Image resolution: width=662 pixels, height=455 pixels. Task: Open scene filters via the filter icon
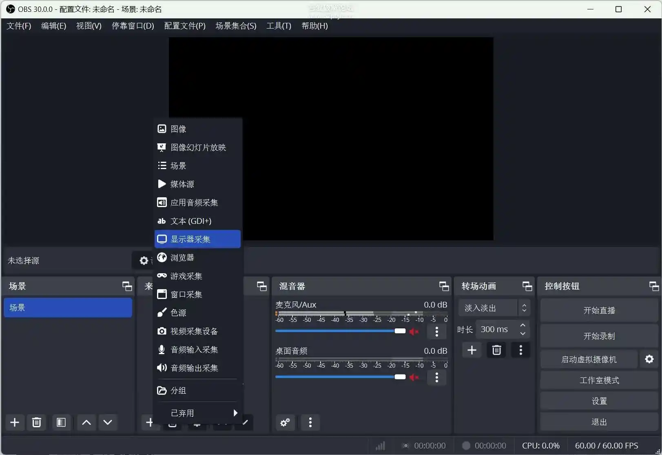pos(61,422)
